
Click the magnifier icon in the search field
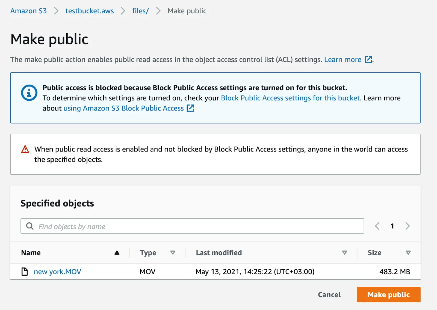[29, 226]
